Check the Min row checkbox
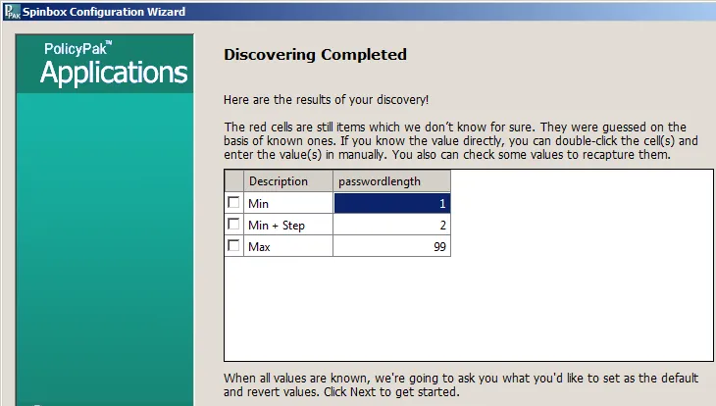 click(x=233, y=202)
